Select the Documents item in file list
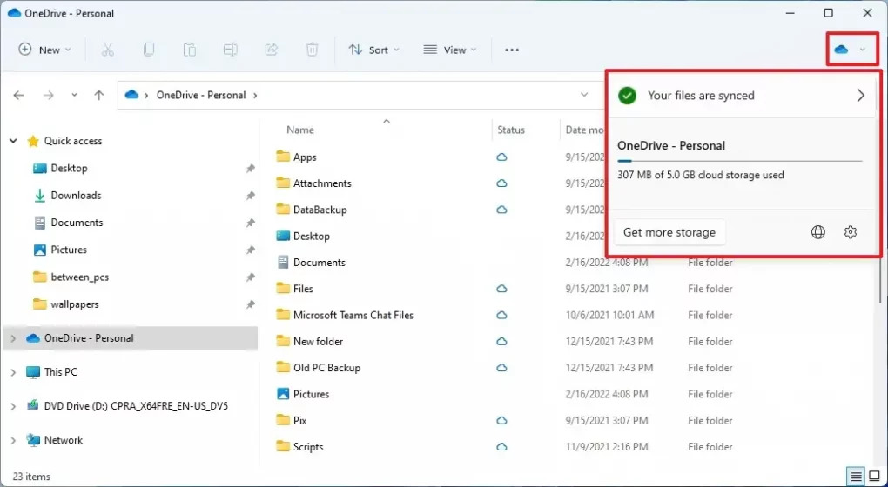The width and height of the screenshot is (888, 487). pos(320,263)
